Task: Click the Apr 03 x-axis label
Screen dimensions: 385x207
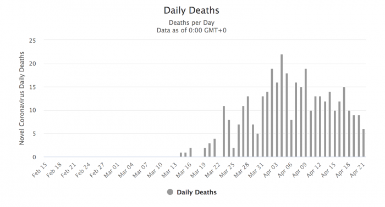Action: (271, 170)
